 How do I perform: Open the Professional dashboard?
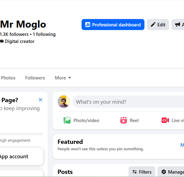113,25
